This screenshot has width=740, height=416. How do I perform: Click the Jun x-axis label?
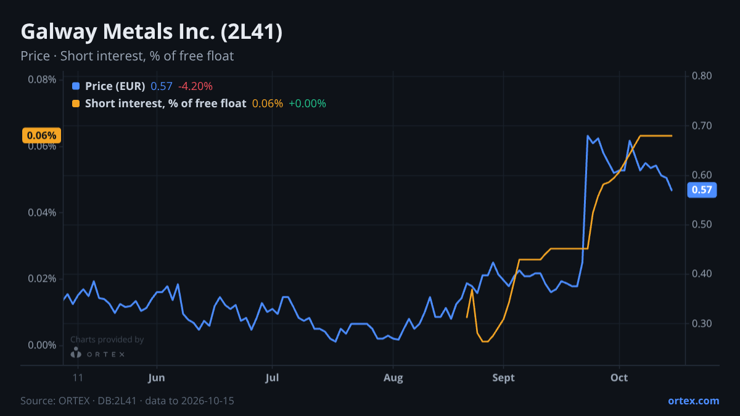(157, 378)
